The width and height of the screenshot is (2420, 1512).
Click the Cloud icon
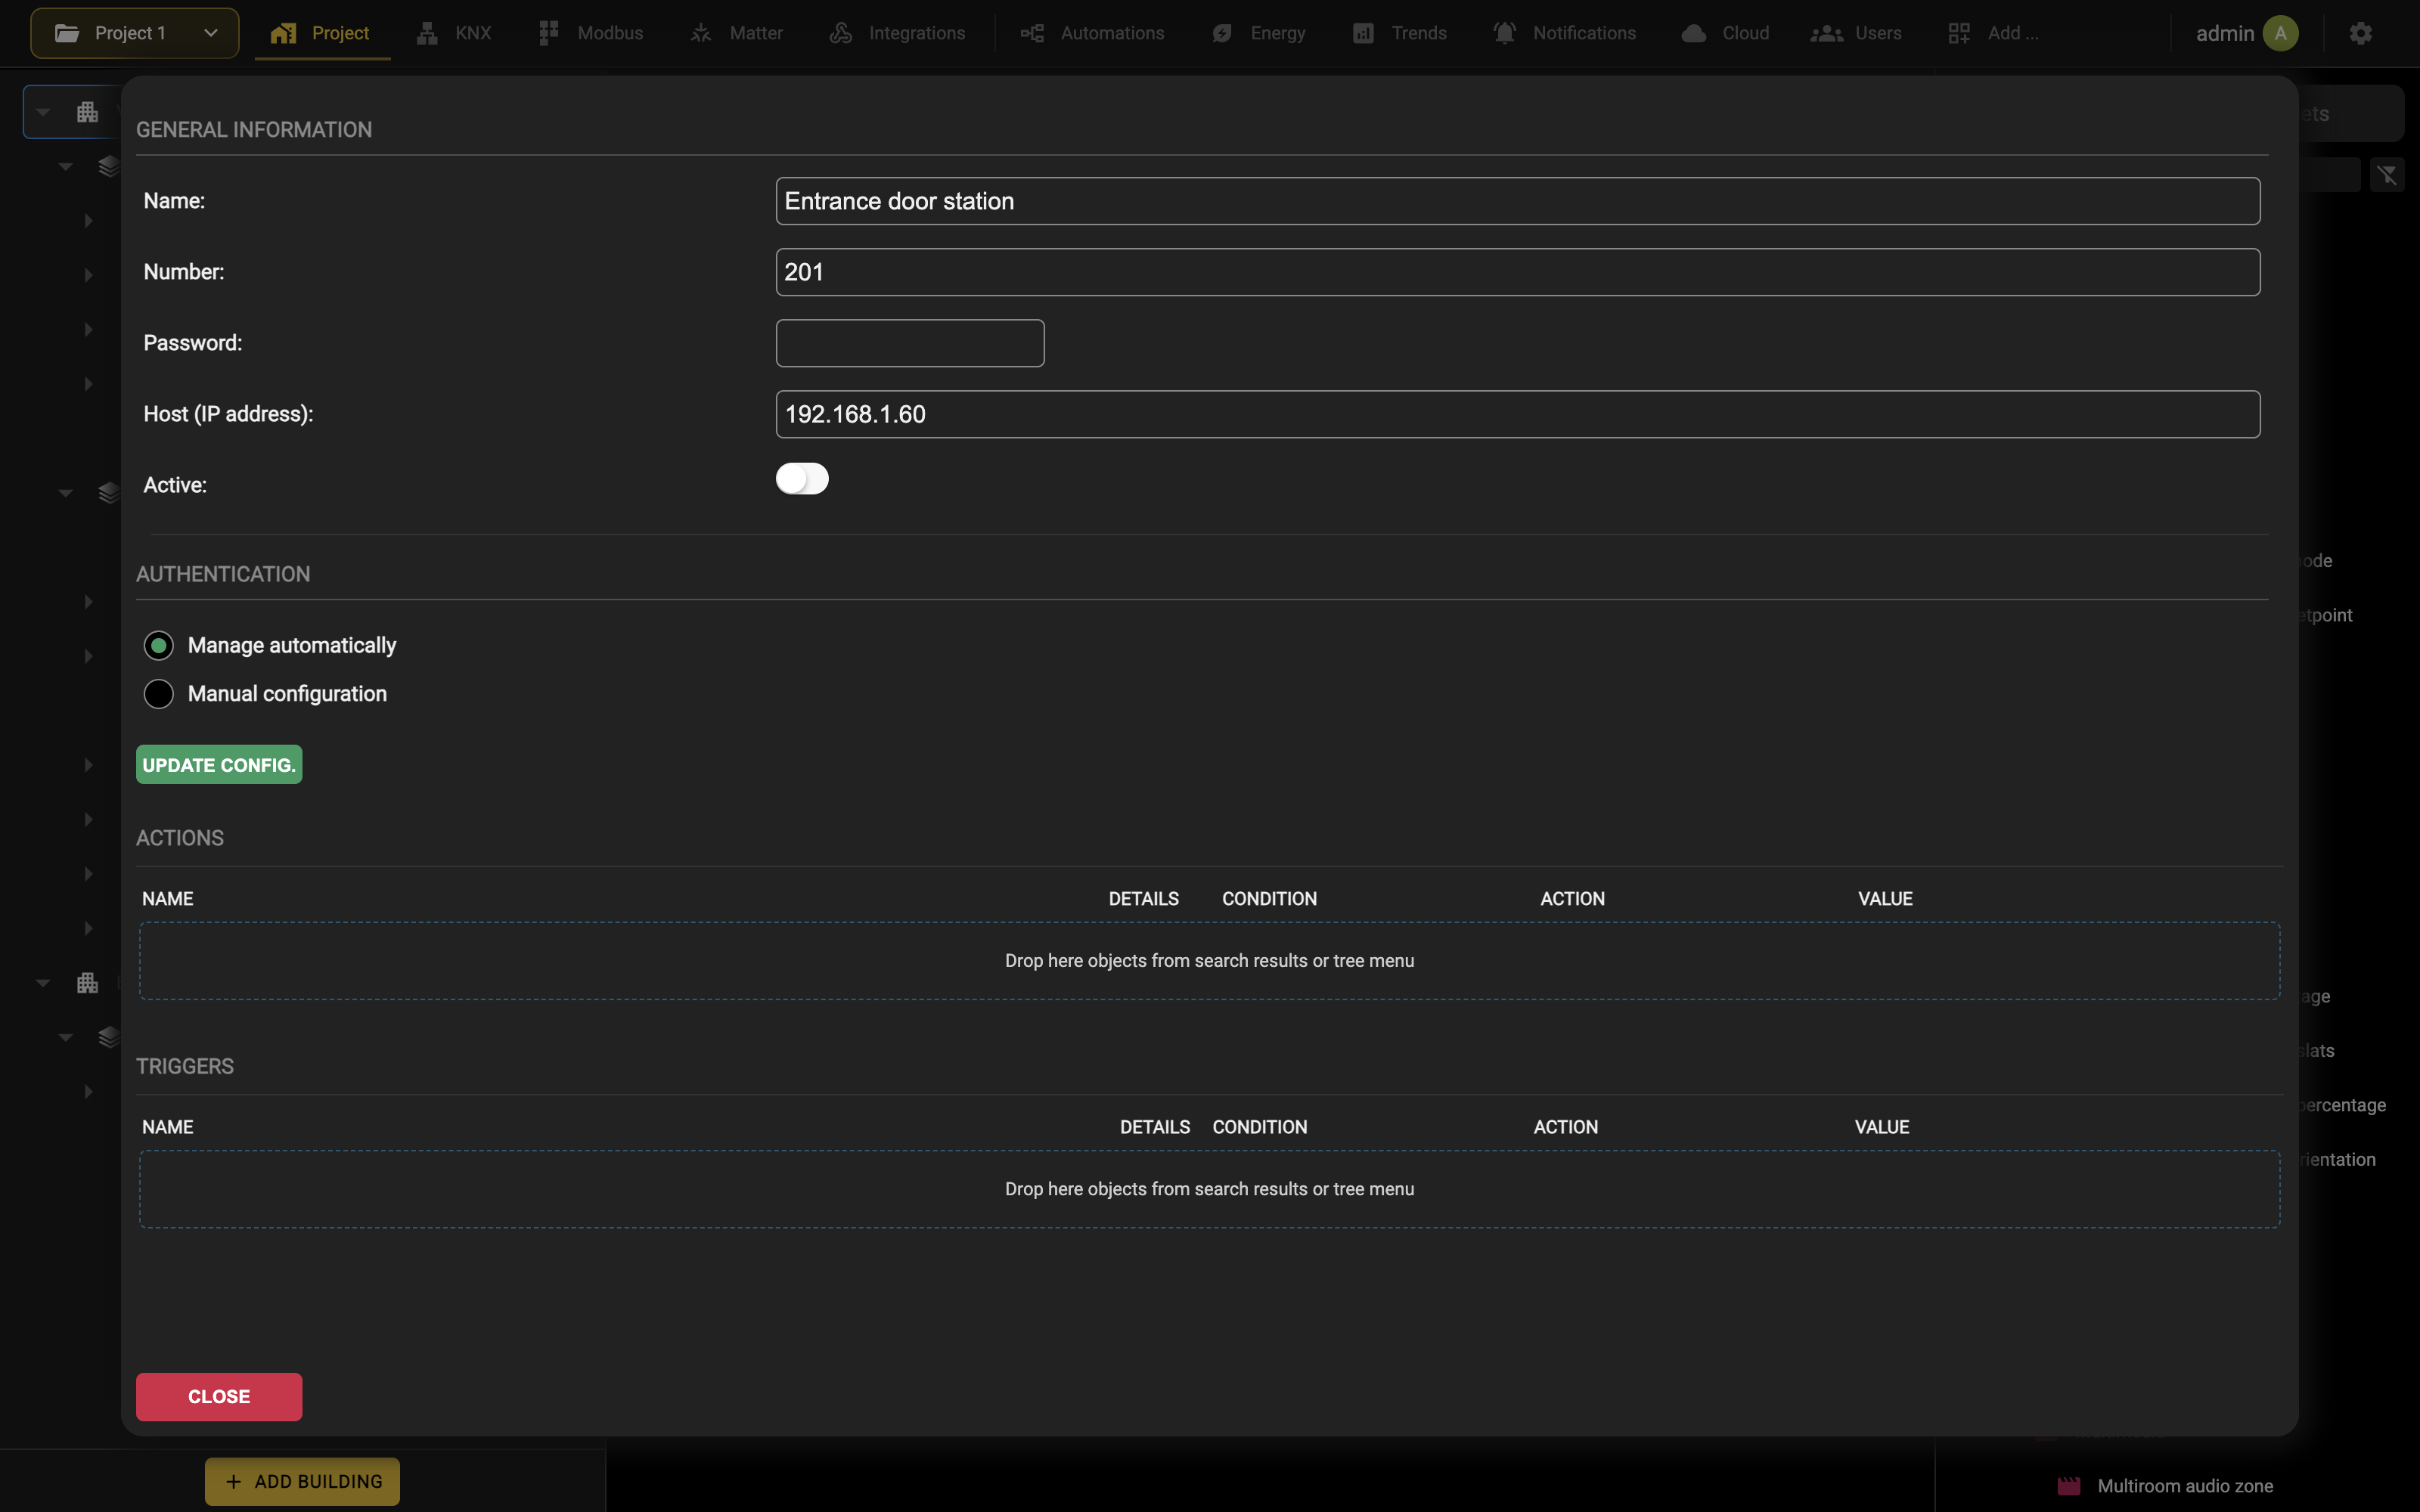pyautogui.click(x=1693, y=33)
